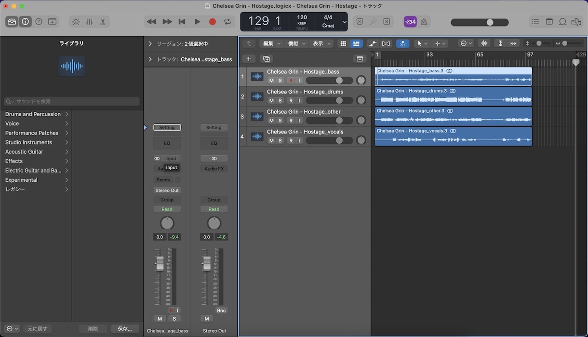Click the Replace mode X icon
Image resolution: width=588 pixels, height=337 pixels.
tap(360, 22)
